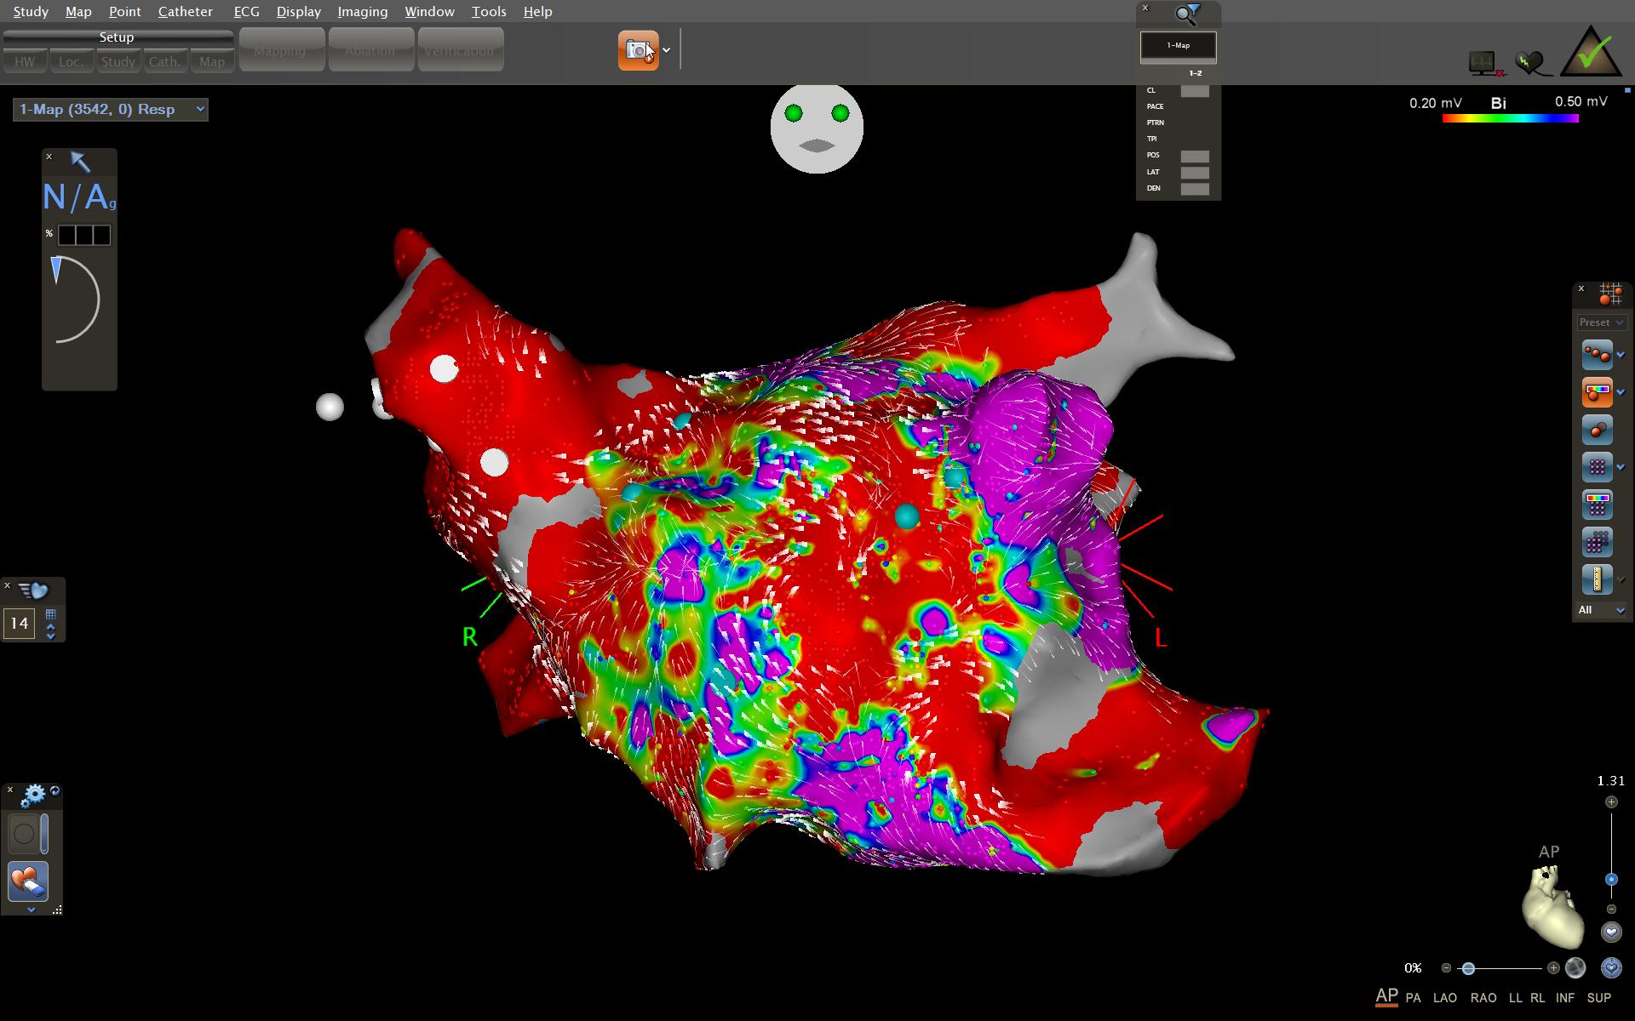Screen dimensions: 1635x1021
Task: Click the ruler measurement tool icon
Action: coord(1597,579)
